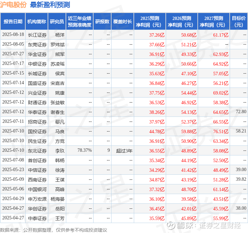Click the target price 39.82
The width and height of the screenshot is (248, 233).
tap(241, 179)
